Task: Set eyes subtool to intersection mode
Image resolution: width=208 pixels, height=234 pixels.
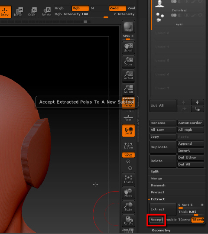Action: coord(187,15)
